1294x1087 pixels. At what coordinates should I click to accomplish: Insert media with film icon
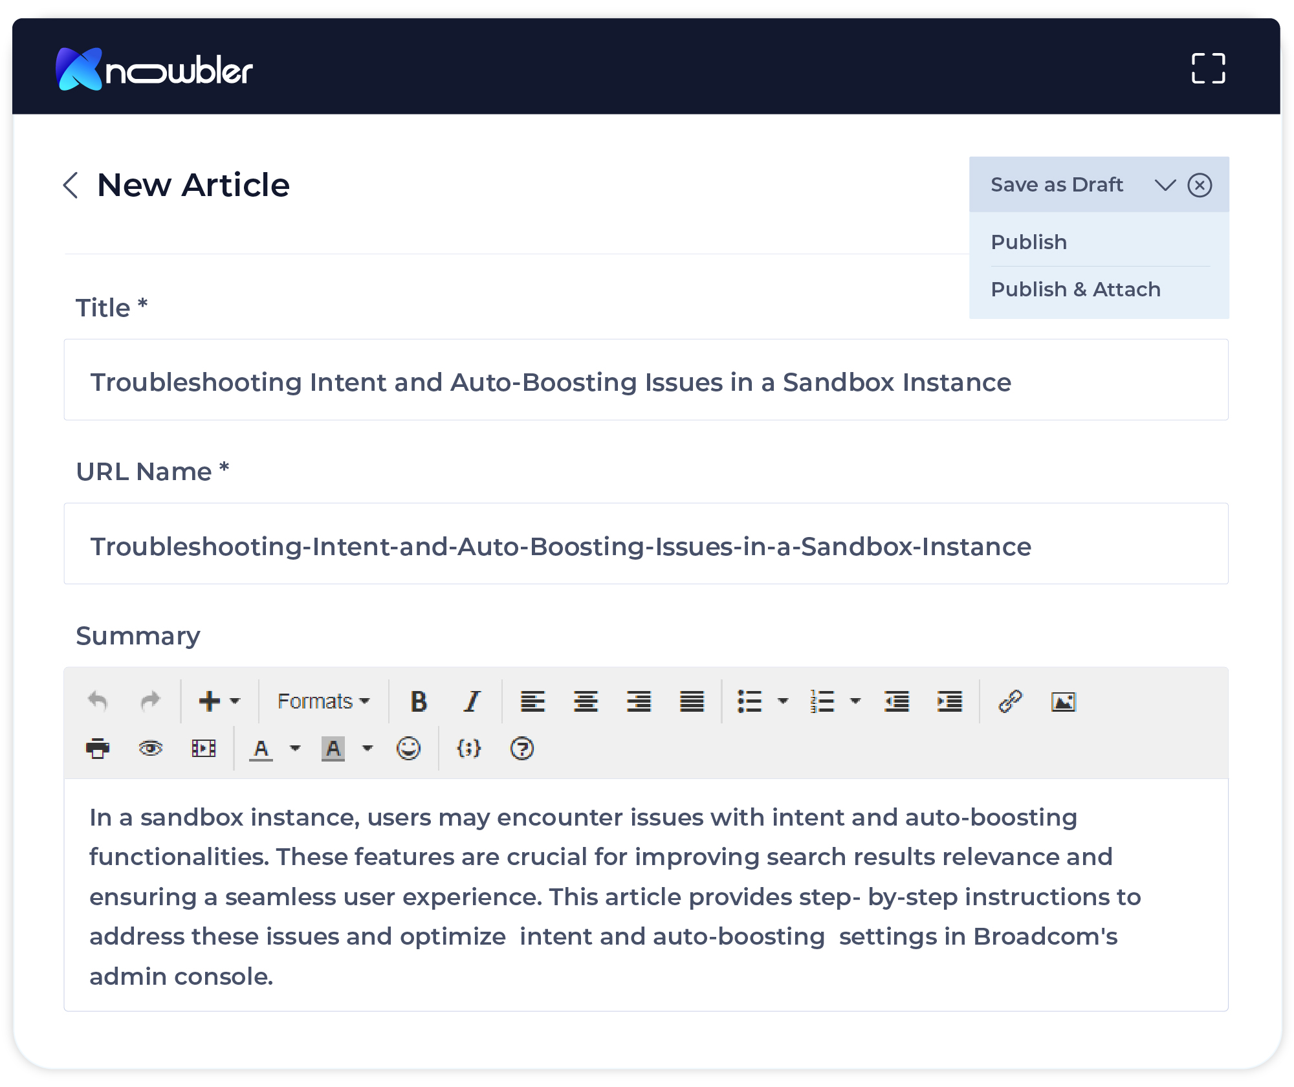tap(204, 749)
